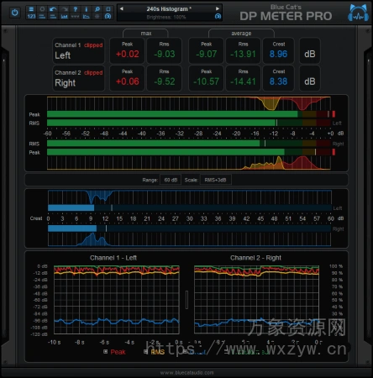
Task: Open the 240s Histogram preset name menu
Action: [x=169, y=9]
